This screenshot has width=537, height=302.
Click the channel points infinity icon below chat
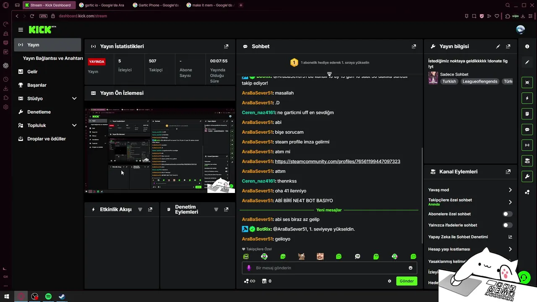(249, 281)
